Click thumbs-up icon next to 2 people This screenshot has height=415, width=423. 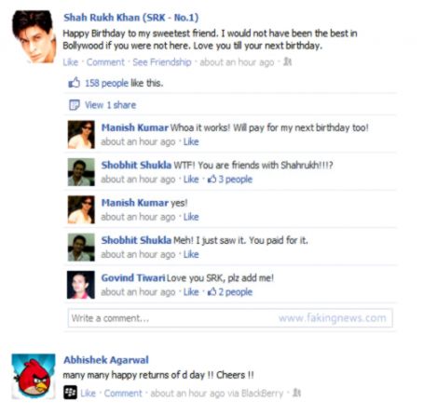coord(211,291)
